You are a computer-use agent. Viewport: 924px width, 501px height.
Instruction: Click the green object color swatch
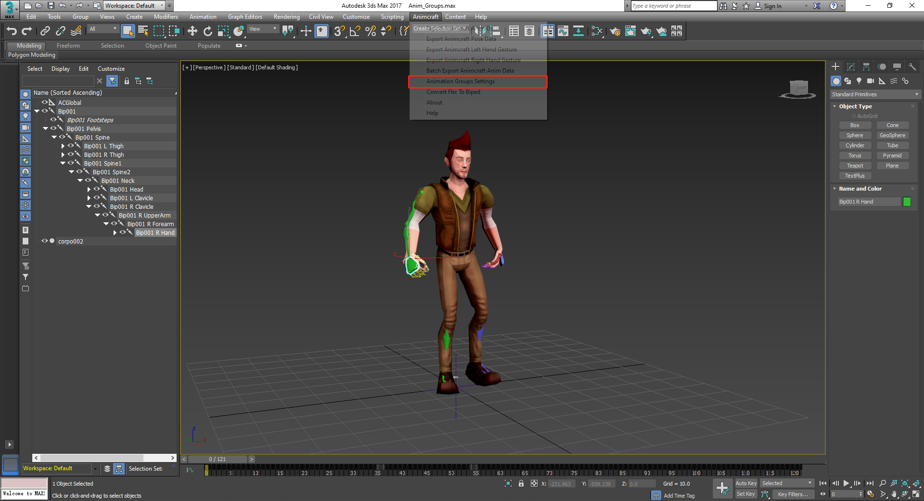[x=907, y=202]
